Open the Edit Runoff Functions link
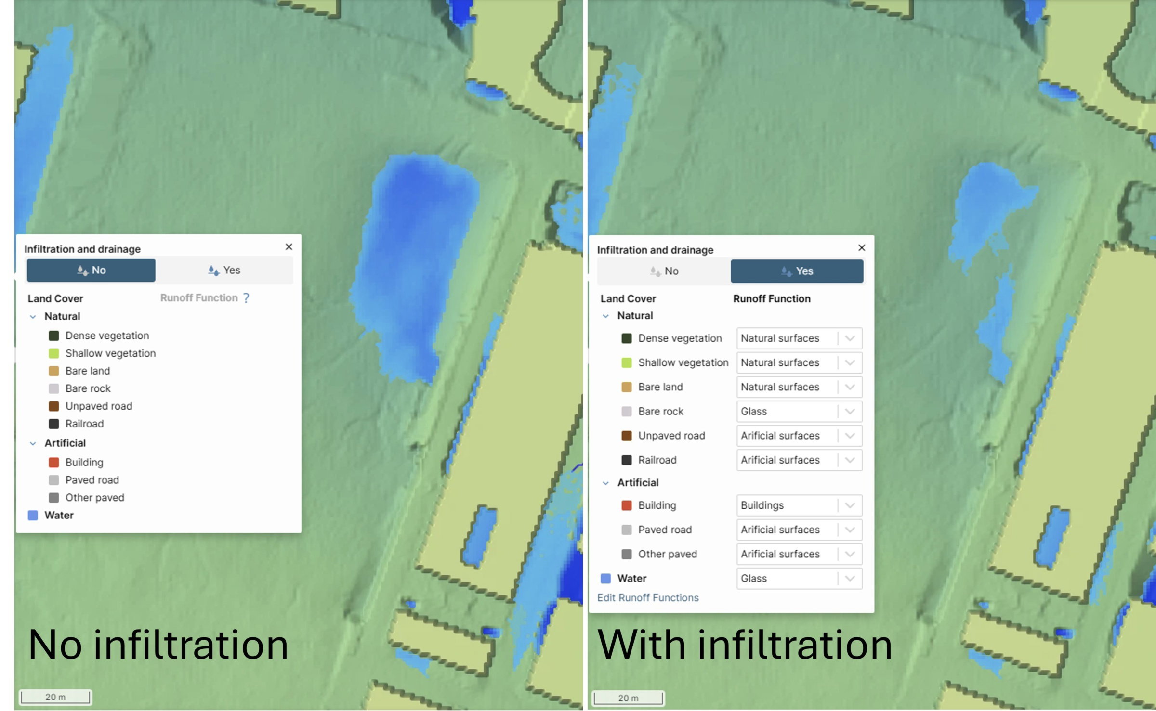This screenshot has height=711, width=1156. 648,598
